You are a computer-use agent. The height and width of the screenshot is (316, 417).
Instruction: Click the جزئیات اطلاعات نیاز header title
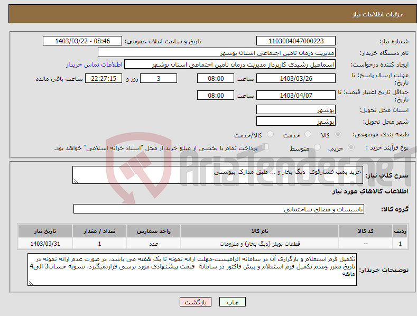(378, 14)
